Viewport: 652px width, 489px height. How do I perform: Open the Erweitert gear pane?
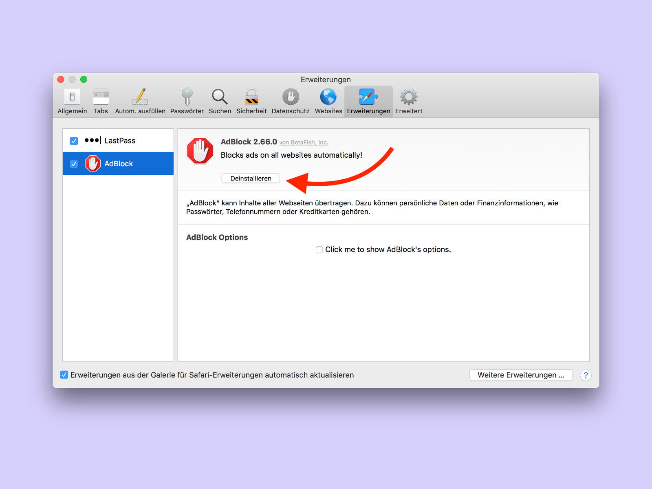pos(409,101)
